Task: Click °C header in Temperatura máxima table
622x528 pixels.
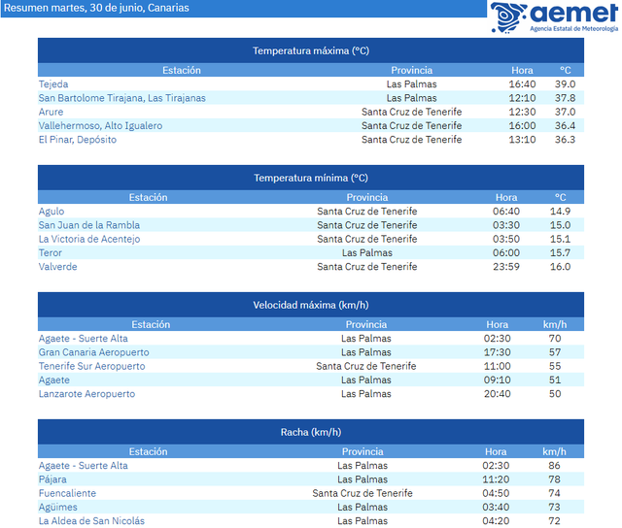Action: 566,70
